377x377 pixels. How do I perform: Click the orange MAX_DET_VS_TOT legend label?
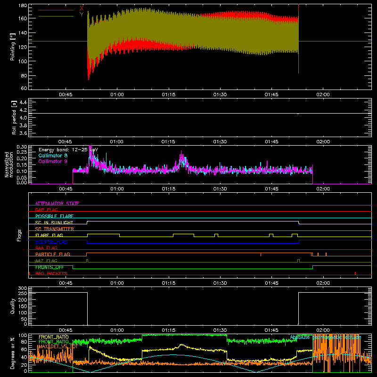tap(58, 346)
